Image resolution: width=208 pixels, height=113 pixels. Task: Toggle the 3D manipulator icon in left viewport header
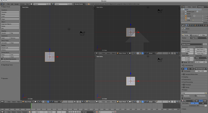click(x=46, y=102)
